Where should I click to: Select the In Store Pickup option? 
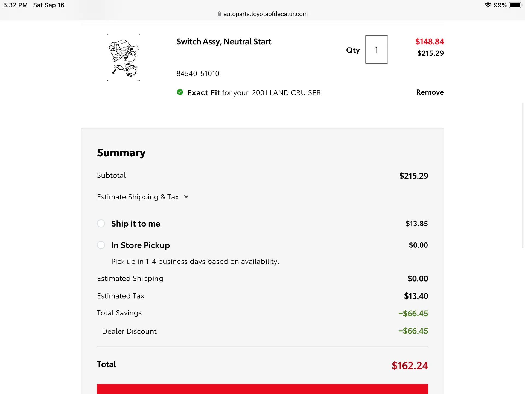pos(101,245)
